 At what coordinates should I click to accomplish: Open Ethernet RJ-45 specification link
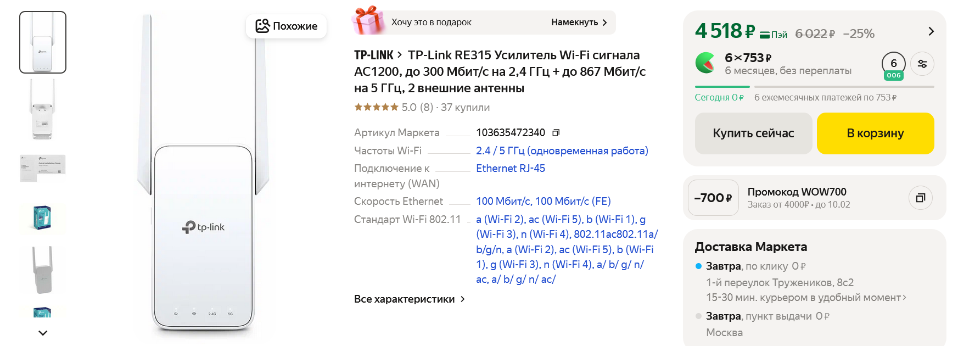(x=510, y=169)
